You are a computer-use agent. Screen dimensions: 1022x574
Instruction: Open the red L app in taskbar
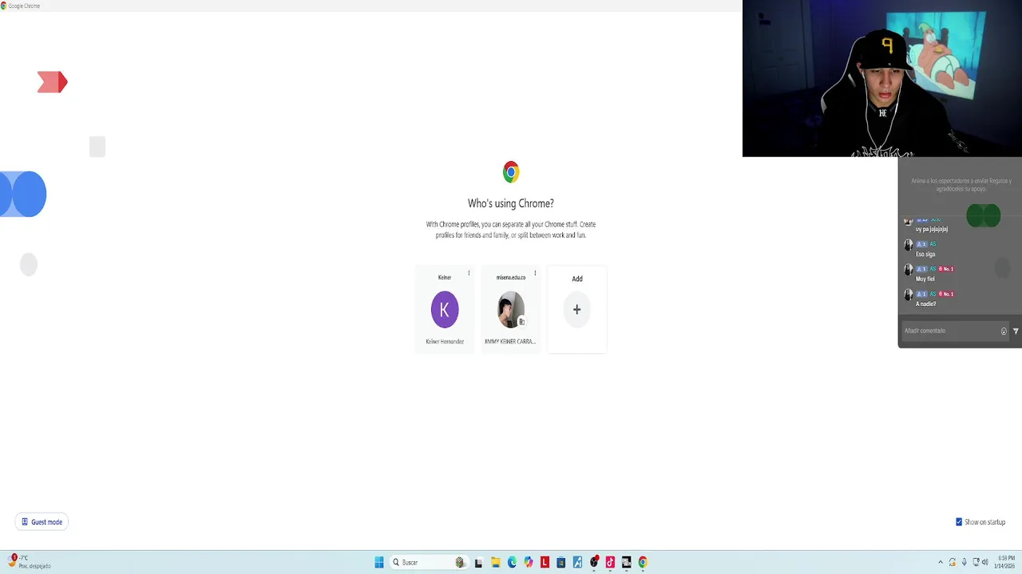545,562
